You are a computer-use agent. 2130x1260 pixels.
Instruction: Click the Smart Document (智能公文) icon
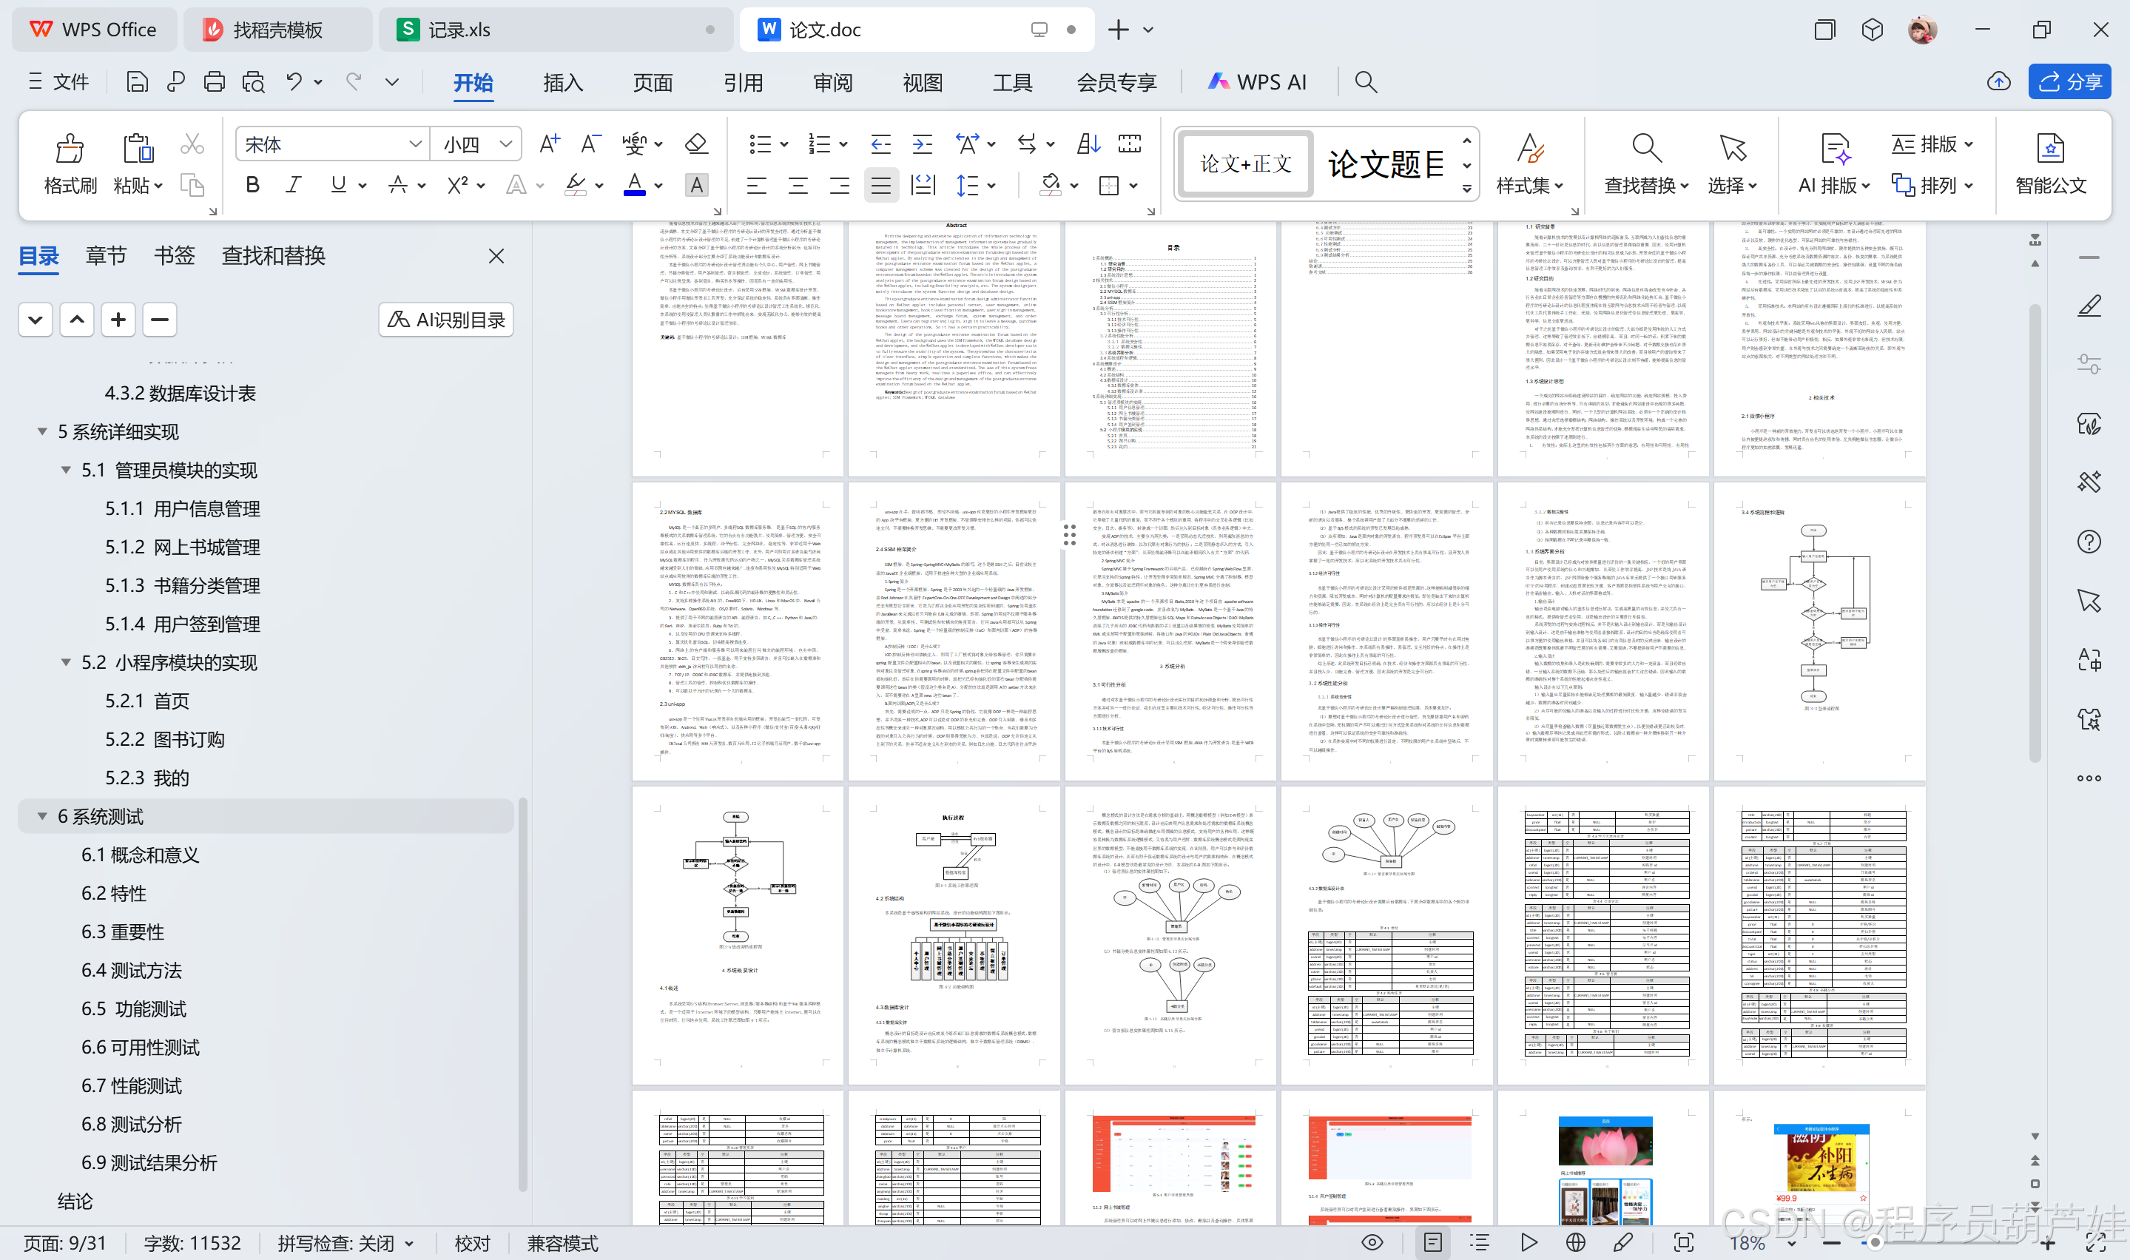(2050, 148)
